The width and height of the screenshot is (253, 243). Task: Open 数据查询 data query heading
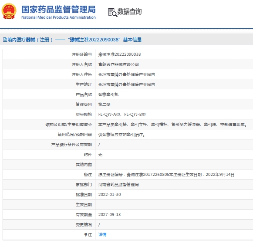(129, 12)
